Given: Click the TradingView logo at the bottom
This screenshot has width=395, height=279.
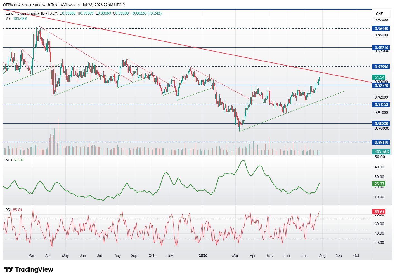Looking at the screenshot, I should point(28,269).
